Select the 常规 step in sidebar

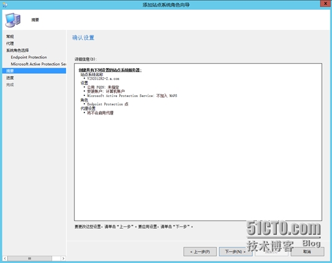point(10,37)
